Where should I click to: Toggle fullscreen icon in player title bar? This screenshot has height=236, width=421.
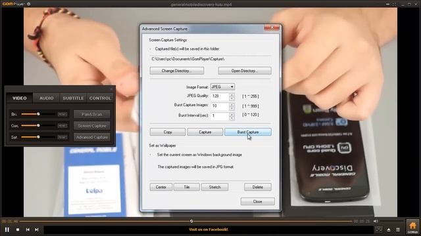click(x=394, y=5)
